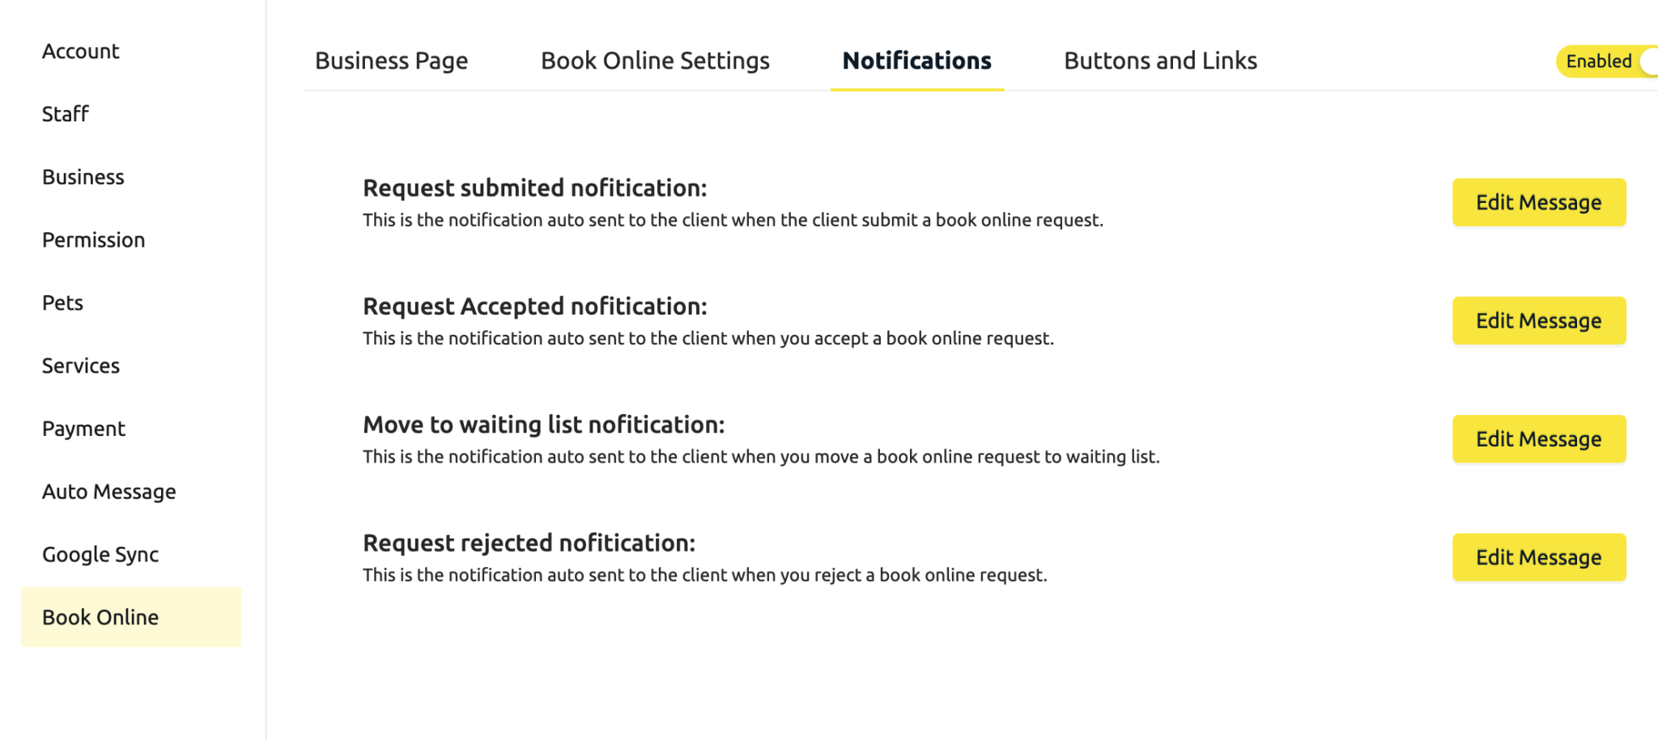Switch to Buttons and Links tab
The width and height of the screenshot is (1658, 740).
[x=1160, y=60]
